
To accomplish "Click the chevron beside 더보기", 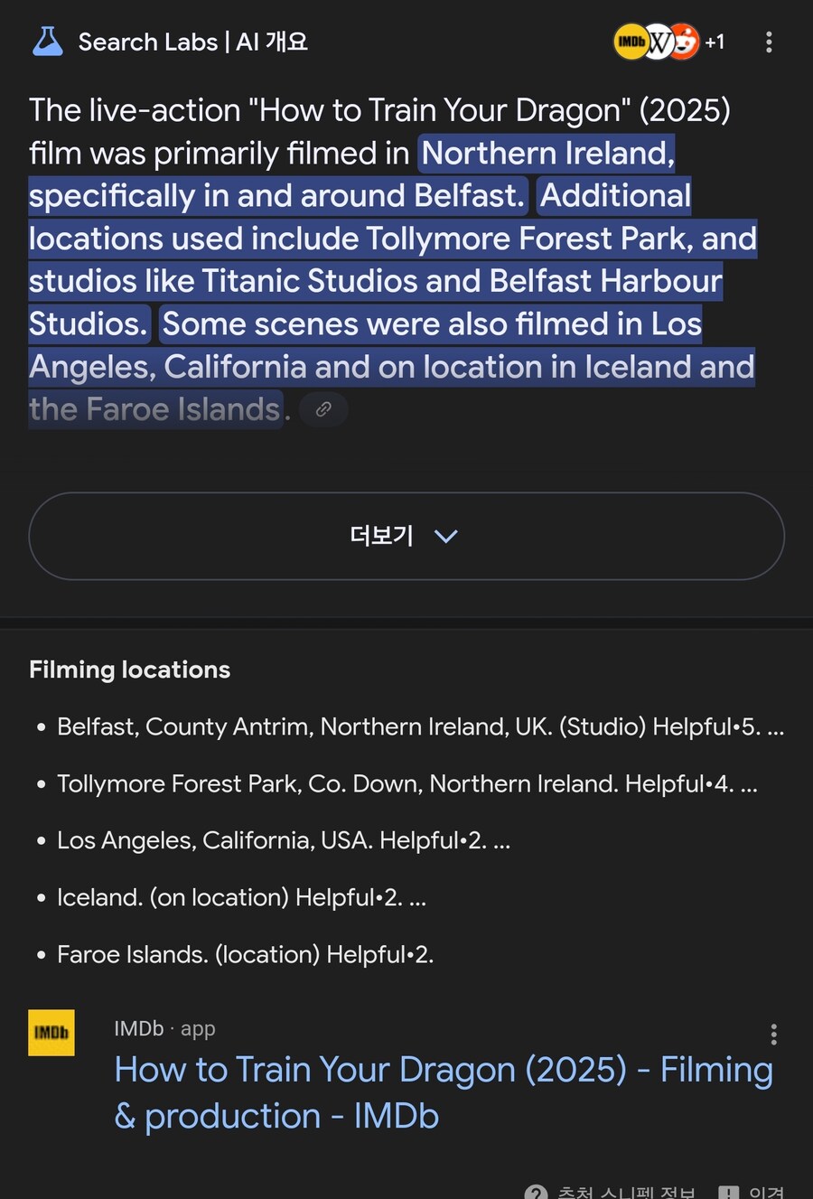I will pos(446,537).
